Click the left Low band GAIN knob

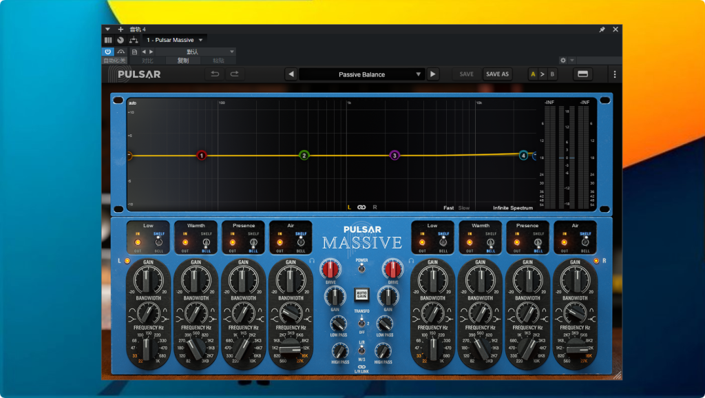pyautogui.click(x=148, y=280)
